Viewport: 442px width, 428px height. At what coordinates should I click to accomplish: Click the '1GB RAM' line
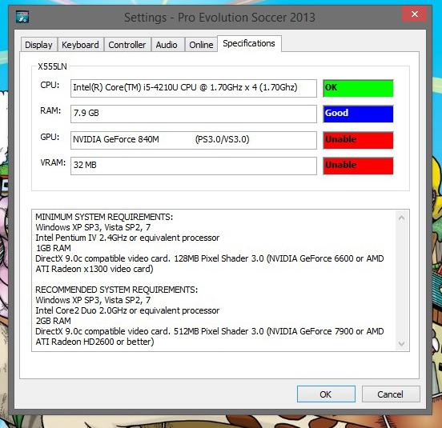pyautogui.click(x=54, y=248)
